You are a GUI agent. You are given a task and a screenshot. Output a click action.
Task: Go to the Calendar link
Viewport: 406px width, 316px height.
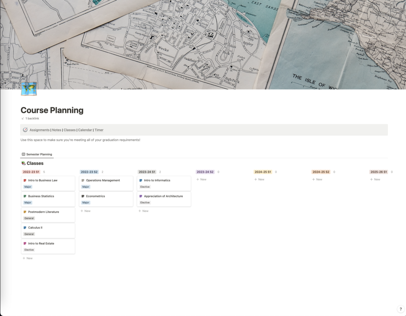pyautogui.click(x=85, y=130)
